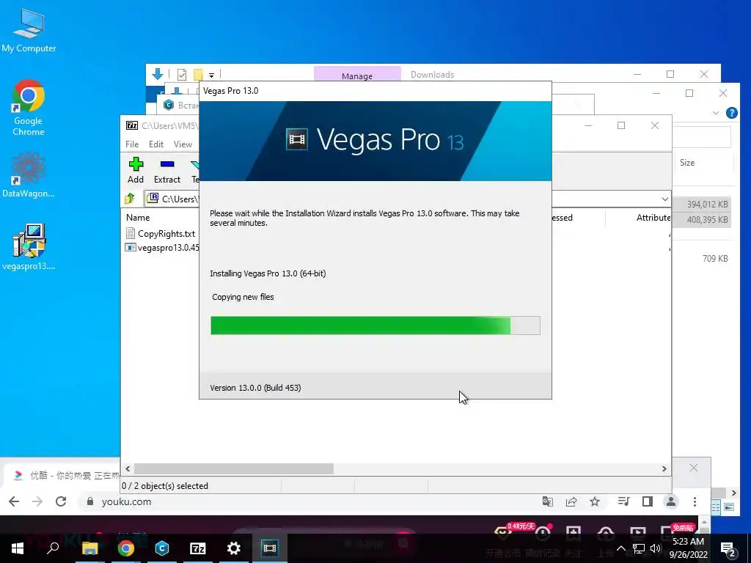Viewport: 751px width, 563px height.
Task: Click the Explorer search box
Action: (x=702, y=137)
